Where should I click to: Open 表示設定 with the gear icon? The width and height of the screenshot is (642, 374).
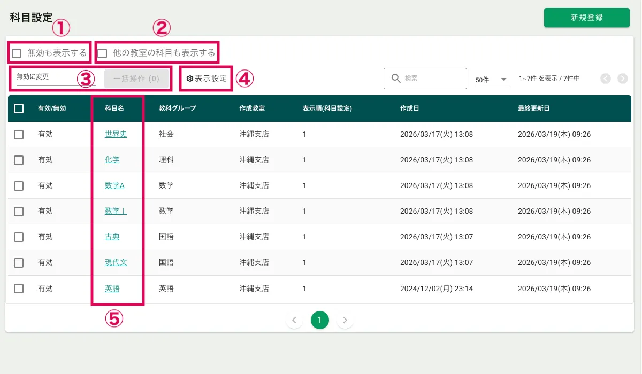coord(207,79)
